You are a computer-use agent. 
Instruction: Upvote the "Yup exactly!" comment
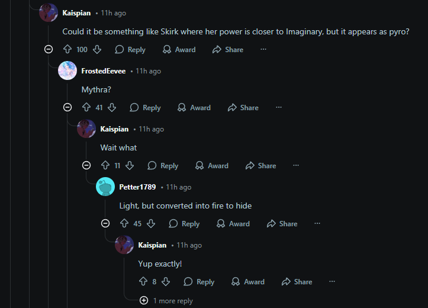pyautogui.click(x=143, y=282)
